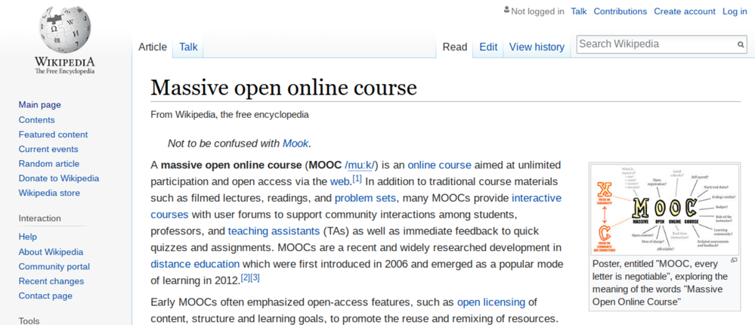Open the View history tab

537,47
